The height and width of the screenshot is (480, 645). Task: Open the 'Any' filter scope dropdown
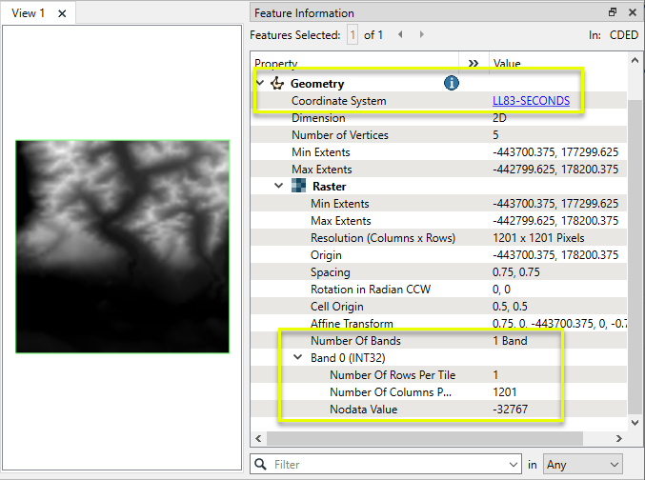pyautogui.click(x=582, y=465)
